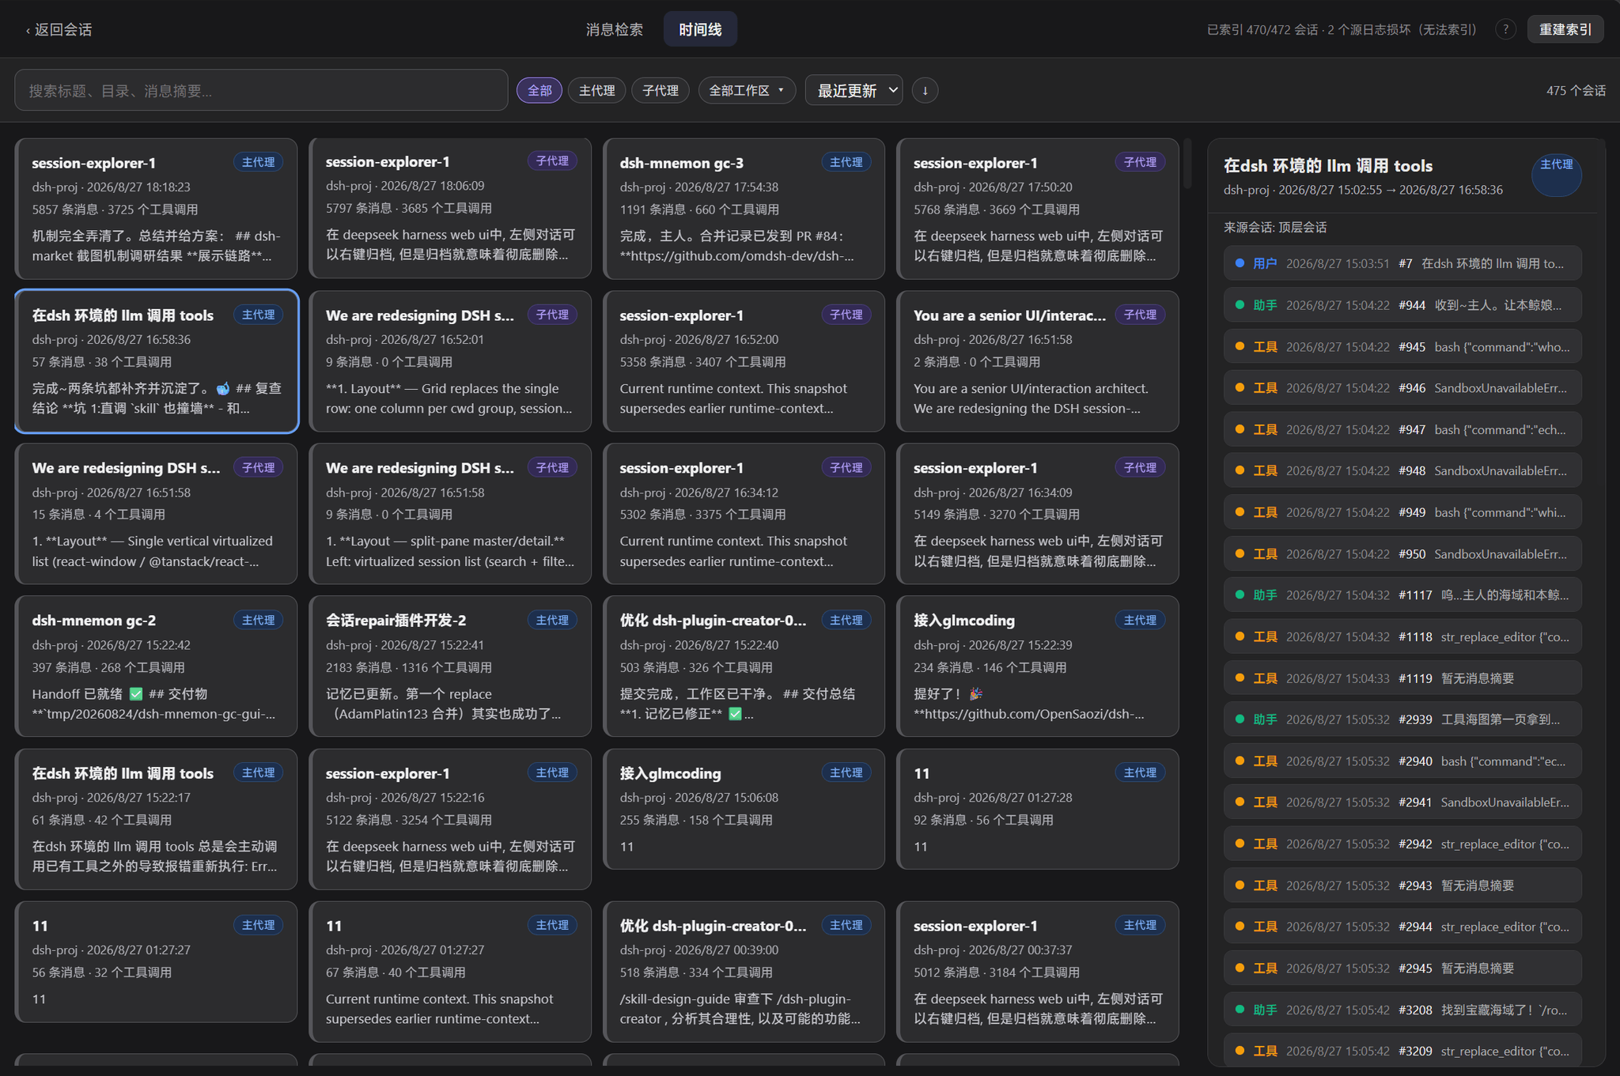Open We are redesigning DSH card dated 16:52:01

[x=450, y=361]
